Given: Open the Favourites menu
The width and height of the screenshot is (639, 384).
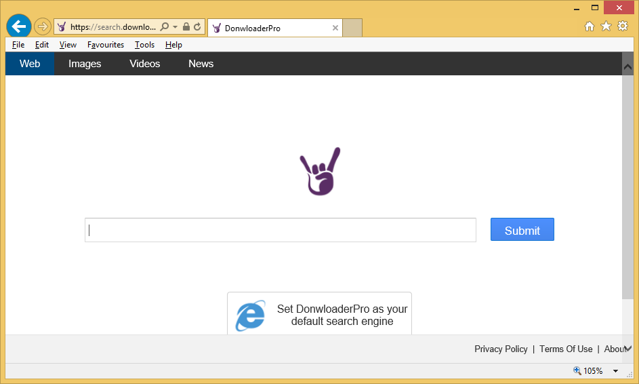Looking at the screenshot, I should pos(105,45).
